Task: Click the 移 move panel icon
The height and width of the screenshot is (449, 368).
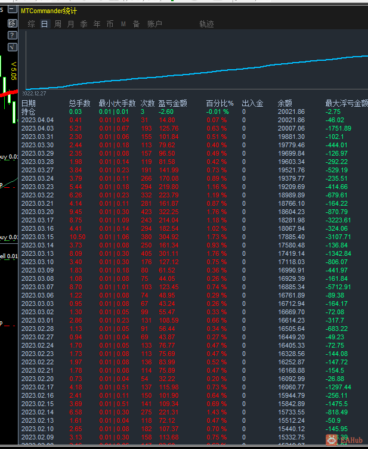Action: point(12,23)
